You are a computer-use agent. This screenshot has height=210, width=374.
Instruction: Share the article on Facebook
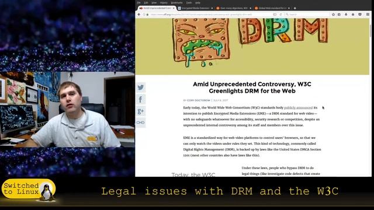[141, 99]
